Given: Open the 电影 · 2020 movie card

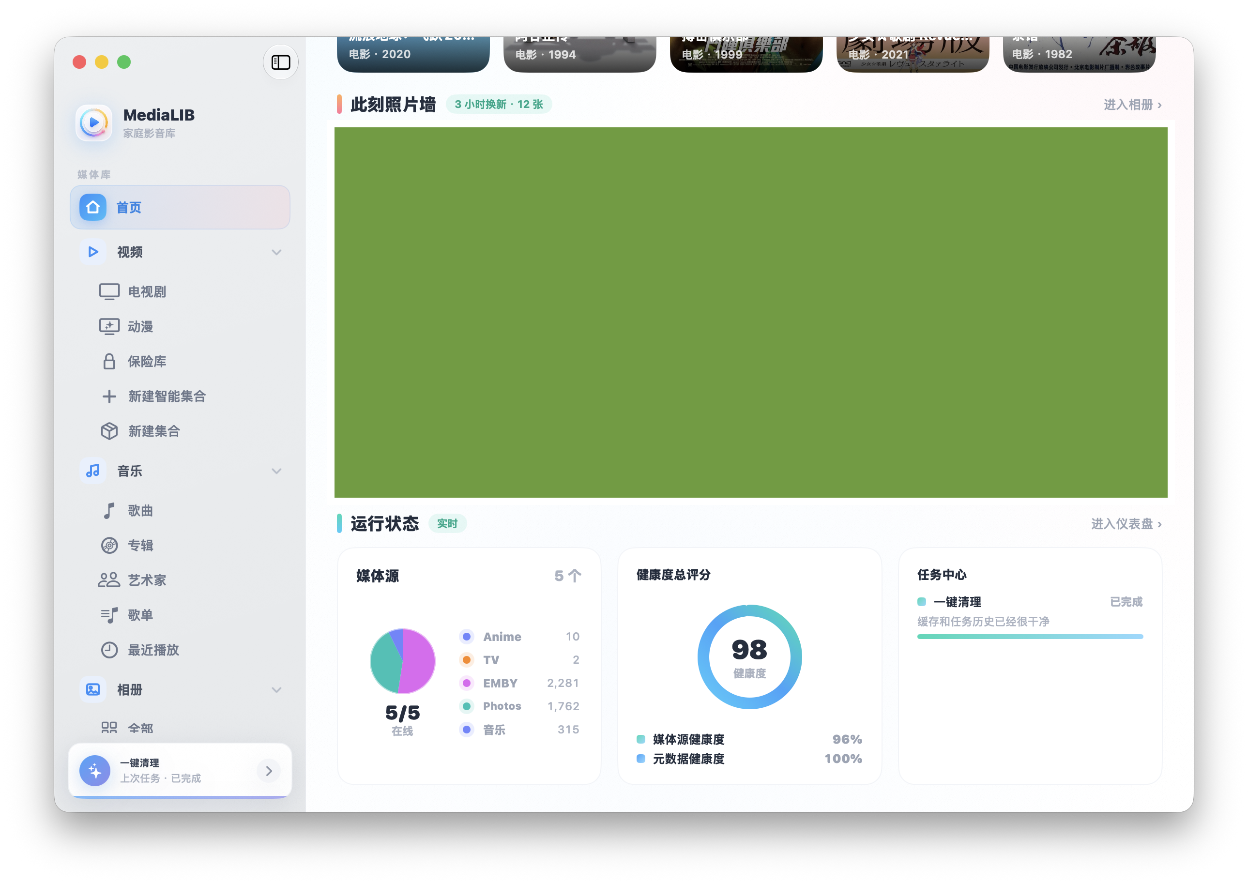Looking at the screenshot, I should (x=413, y=54).
